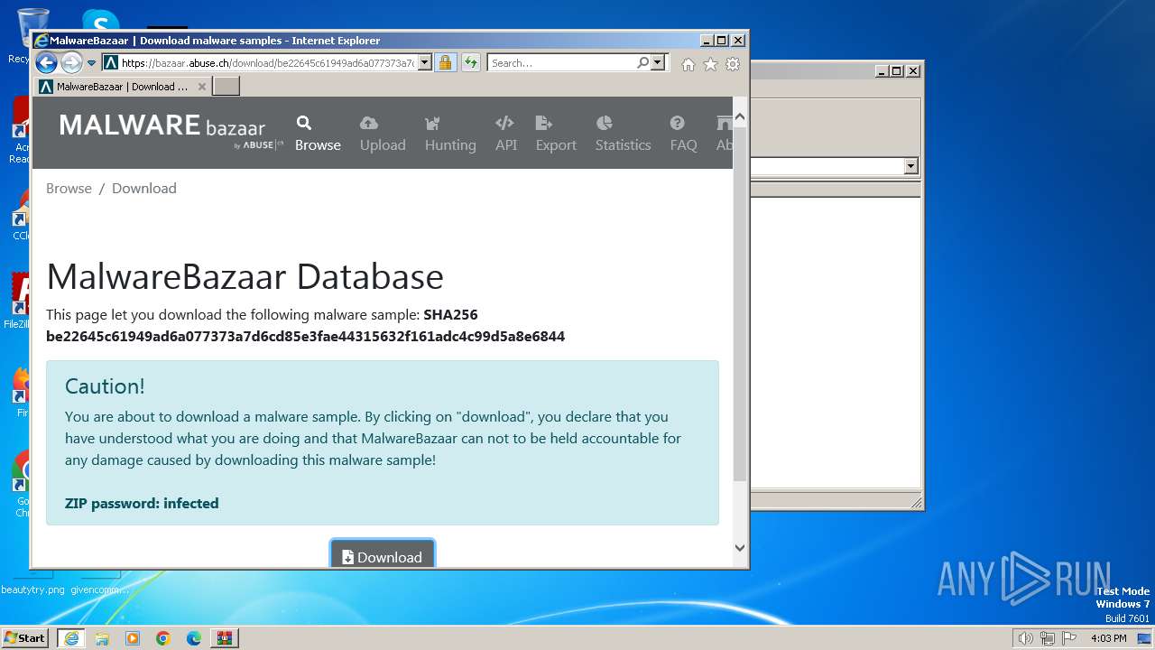Click the 4:03 PM taskbar clock
The width and height of the screenshot is (1155, 650).
(x=1108, y=638)
